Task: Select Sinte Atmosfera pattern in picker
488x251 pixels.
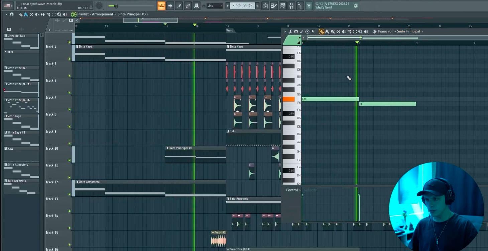Action: [x=21, y=171]
